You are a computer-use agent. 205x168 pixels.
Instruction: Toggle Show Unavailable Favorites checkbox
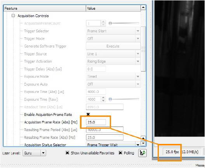(x=67, y=153)
